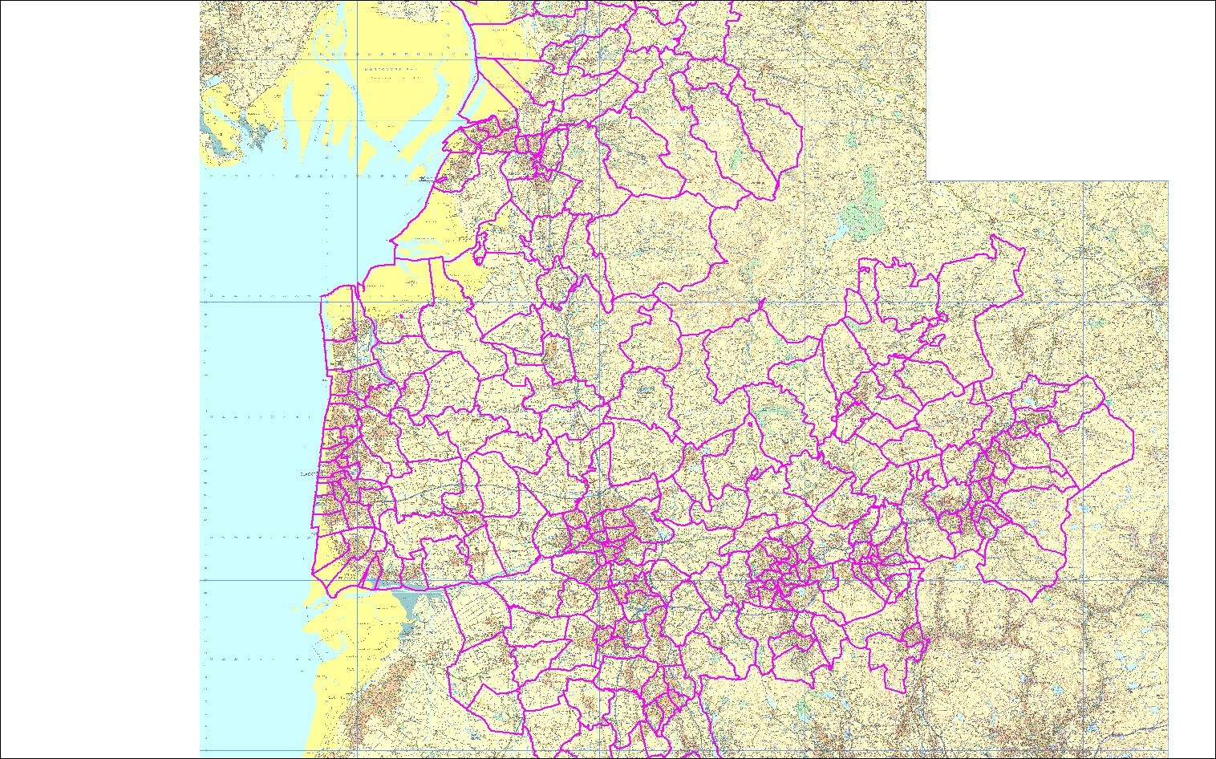
Task: Click the yellow sand flats south of the estuary
Action: click(x=337, y=642)
